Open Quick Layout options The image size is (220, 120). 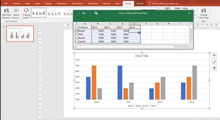pos(16,13)
